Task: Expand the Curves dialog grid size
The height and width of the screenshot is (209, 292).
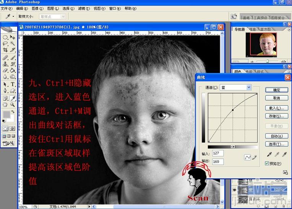Action: tap(285, 172)
